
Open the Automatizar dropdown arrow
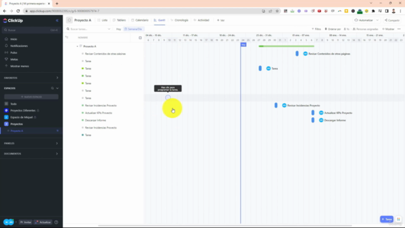pos(377,20)
